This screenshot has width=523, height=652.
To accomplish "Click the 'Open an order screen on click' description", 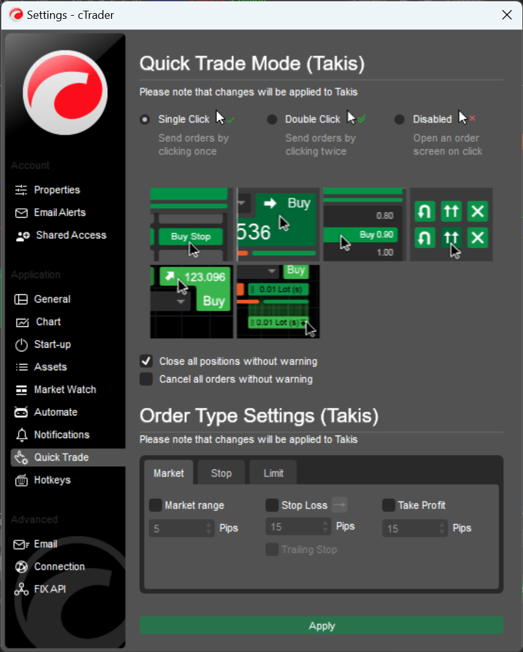I will point(447,145).
